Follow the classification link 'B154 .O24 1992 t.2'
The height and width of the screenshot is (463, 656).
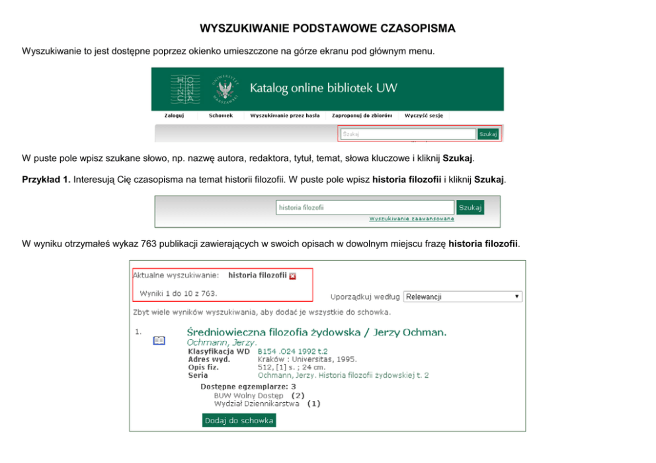click(x=292, y=351)
